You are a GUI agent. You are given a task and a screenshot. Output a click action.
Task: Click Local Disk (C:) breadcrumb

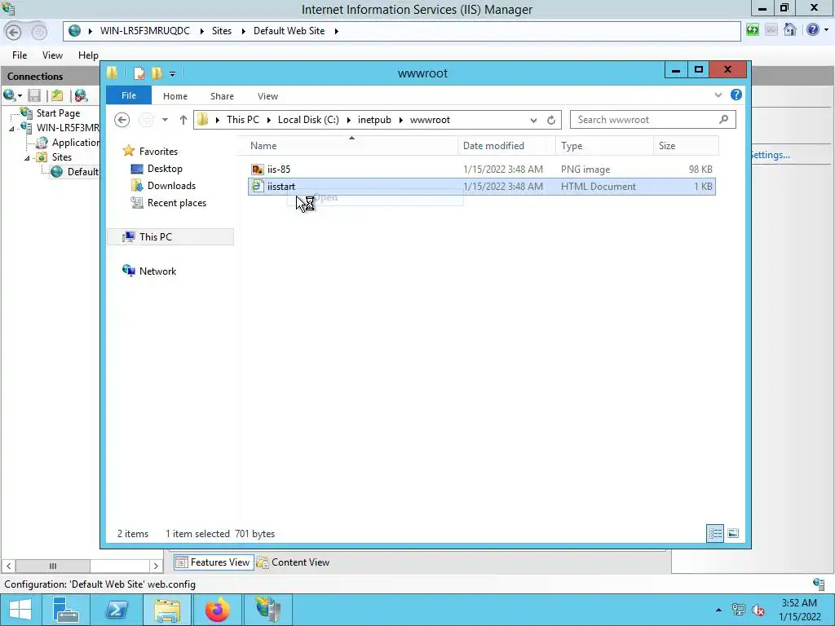(308, 120)
